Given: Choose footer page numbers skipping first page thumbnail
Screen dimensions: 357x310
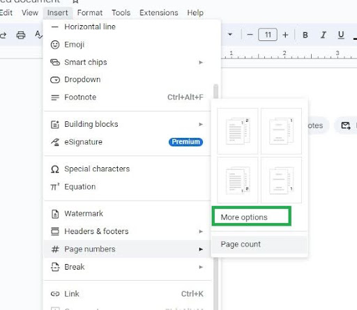Looking at the screenshot, I should tap(281, 180).
